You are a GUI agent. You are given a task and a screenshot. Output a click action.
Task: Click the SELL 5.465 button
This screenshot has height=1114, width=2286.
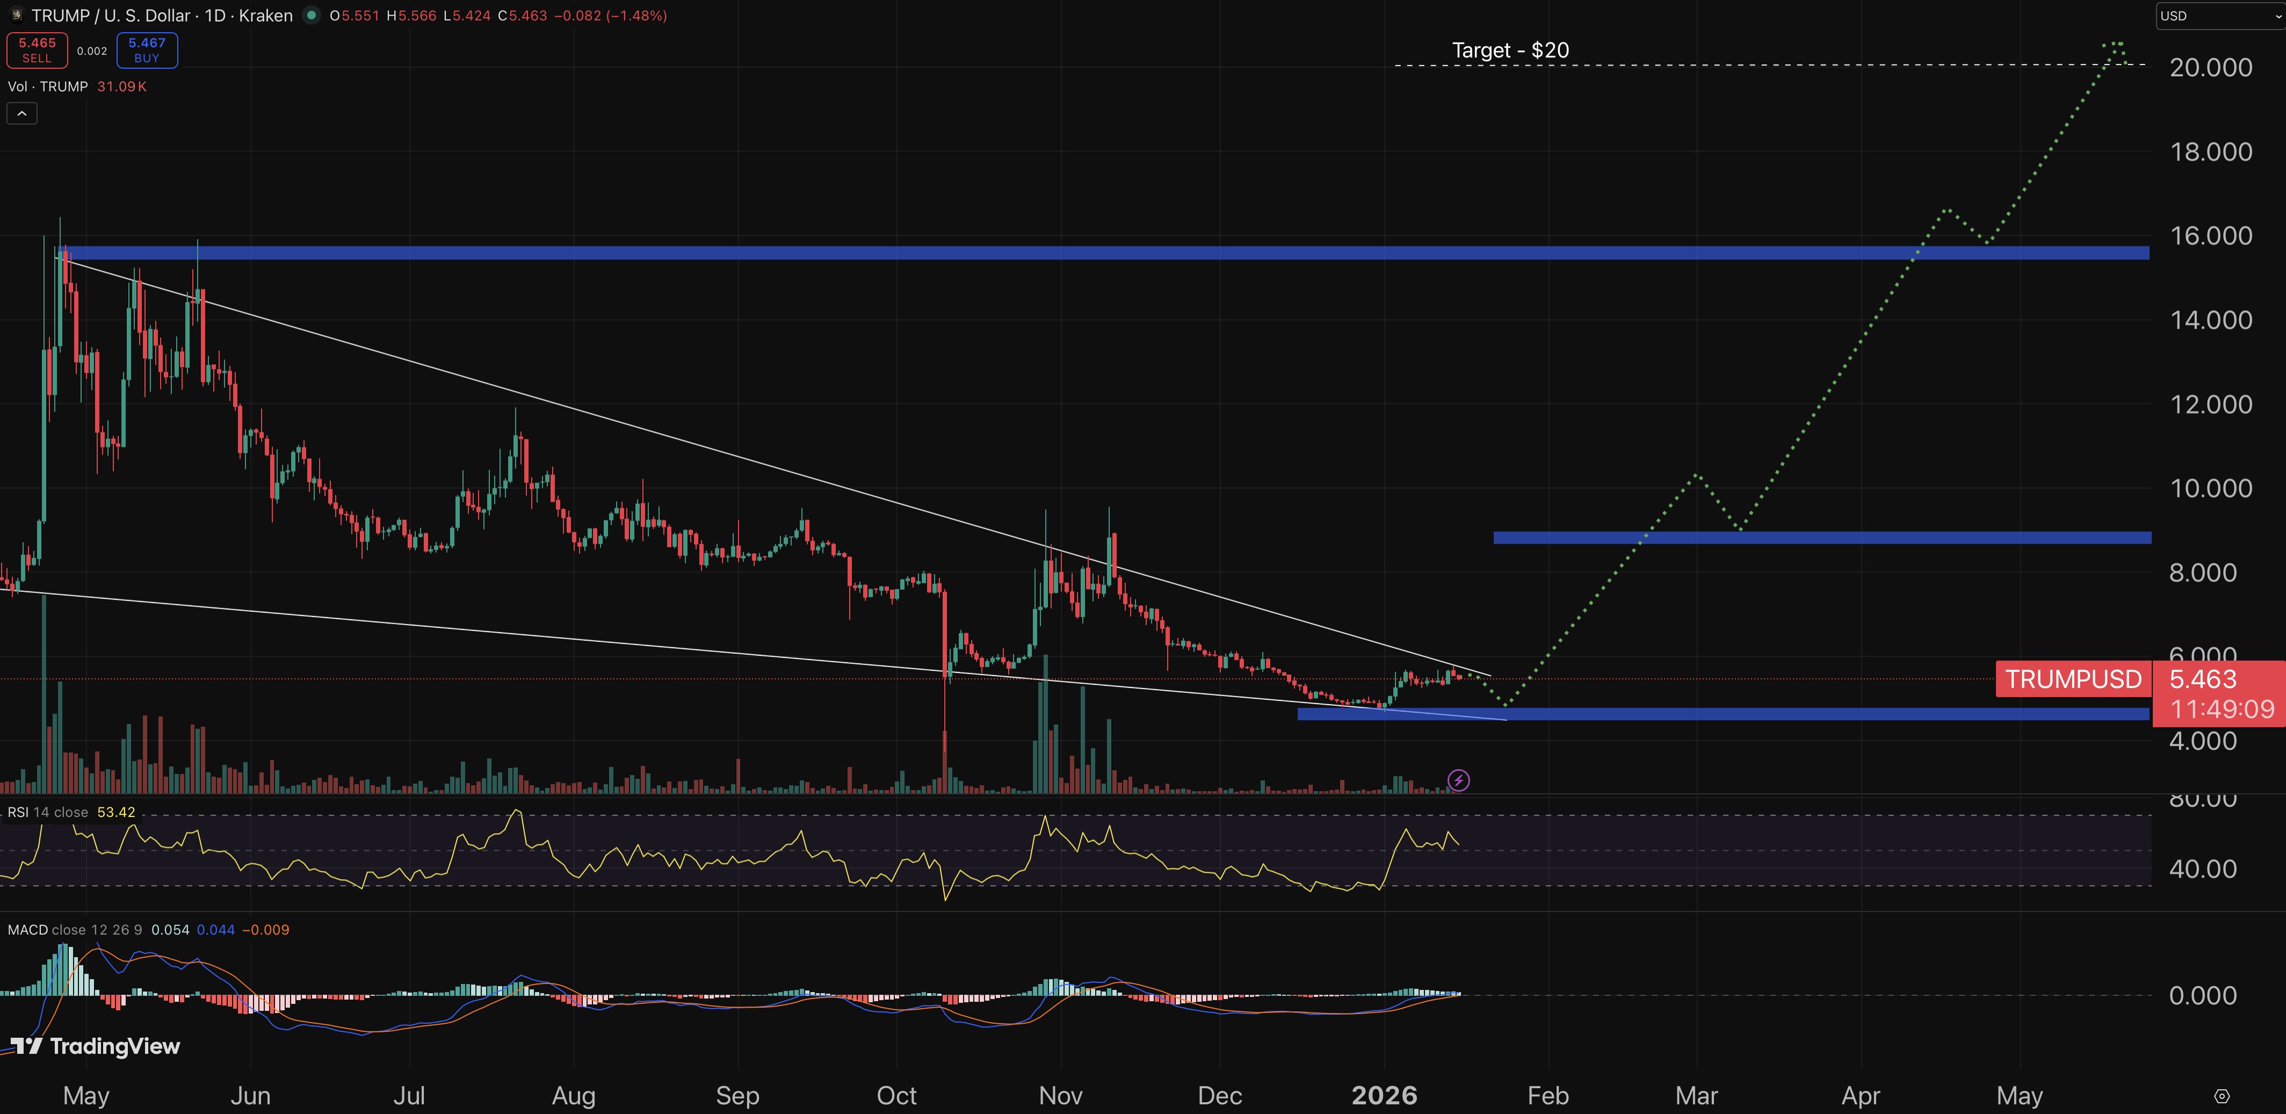point(37,50)
